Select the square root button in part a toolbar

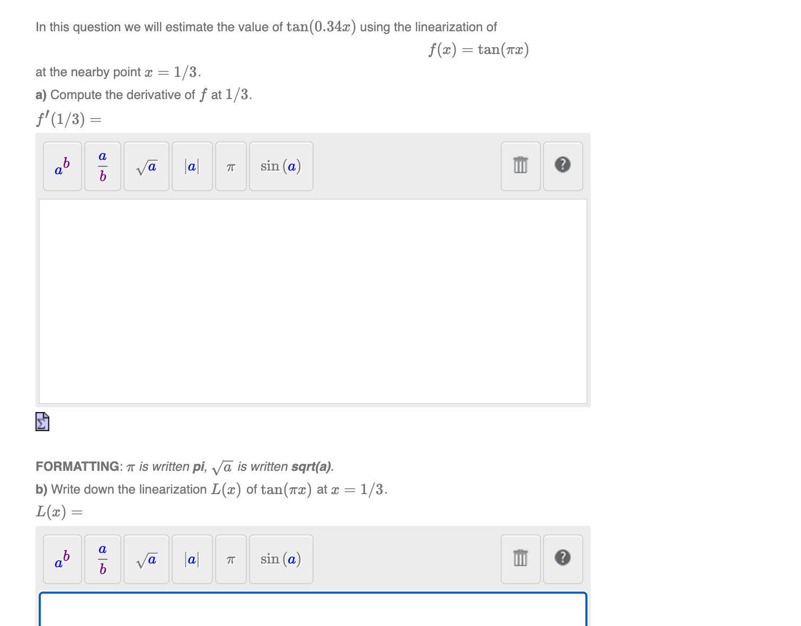click(146, 167)
